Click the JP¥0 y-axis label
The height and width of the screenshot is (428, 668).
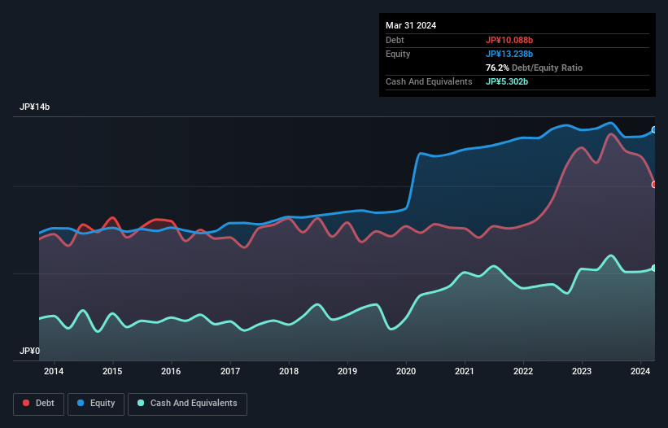[29, 351]
